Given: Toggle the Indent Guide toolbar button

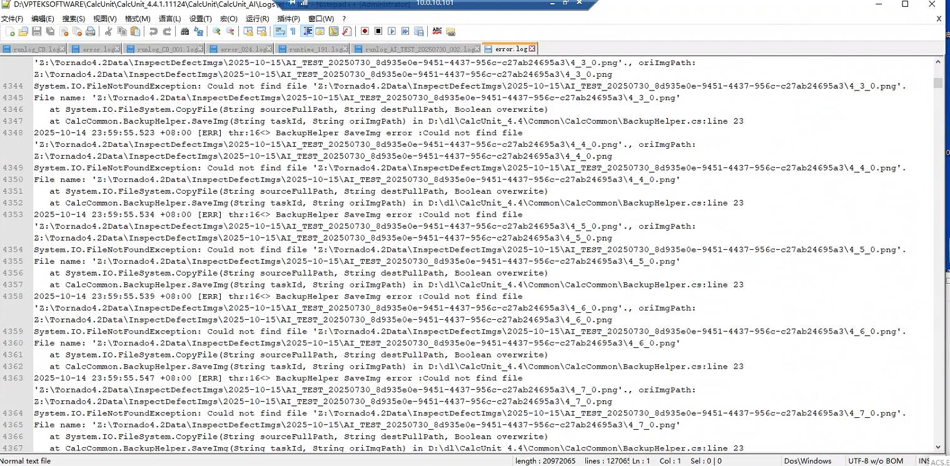Looking at the screenshot, I should coord(307,31).
